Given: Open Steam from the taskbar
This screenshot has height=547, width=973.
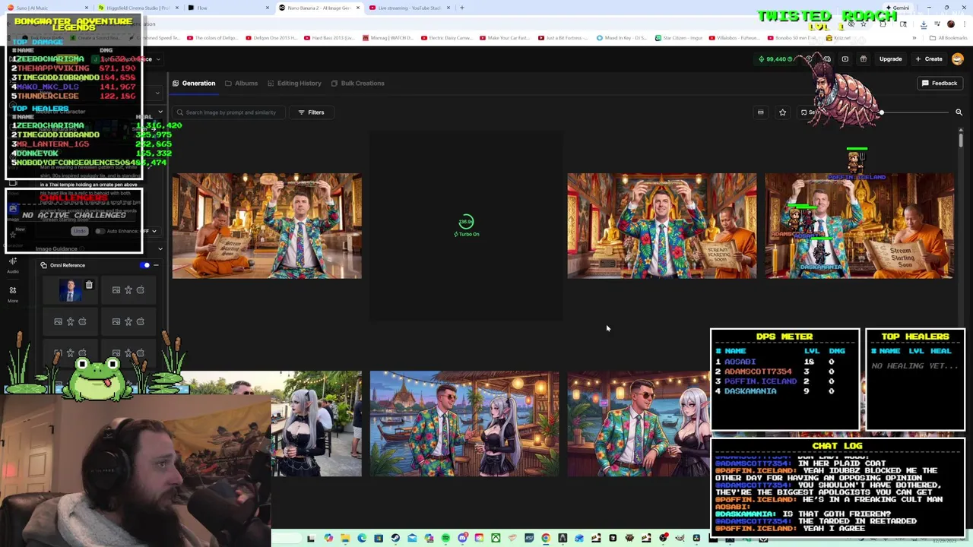Looking at the screenshot, I should pyautogui.click(x=395, y=538).
